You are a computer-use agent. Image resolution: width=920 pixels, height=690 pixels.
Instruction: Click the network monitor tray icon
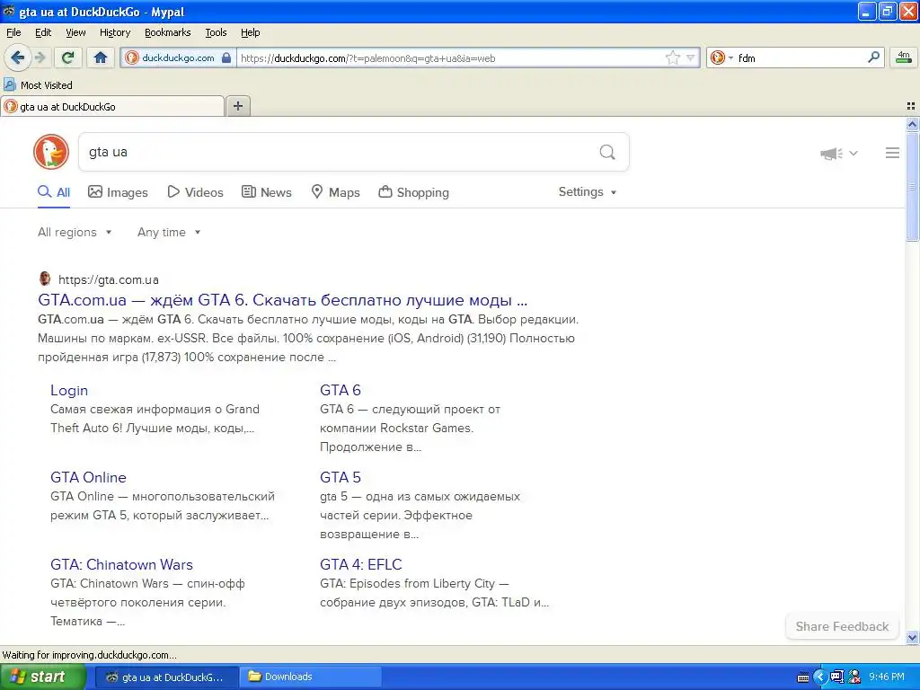point(836,677)
